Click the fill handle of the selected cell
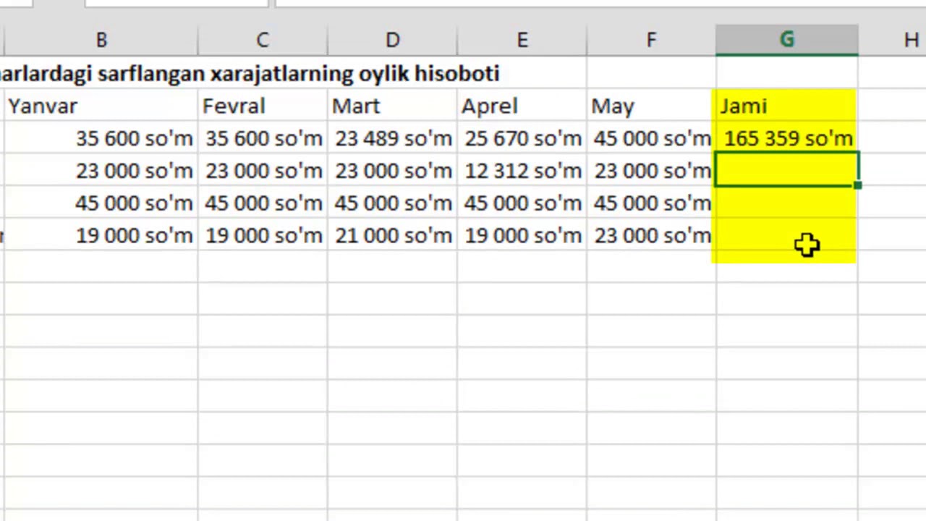926x521 pixels. tap(858, 186)
